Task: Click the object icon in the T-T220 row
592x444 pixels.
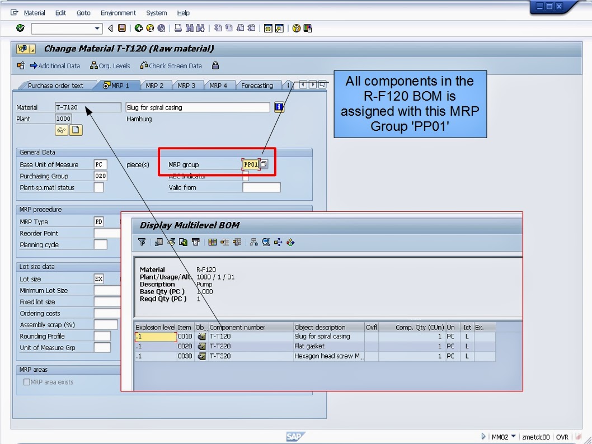Action: pyautogui.click(x=201, y=346)
